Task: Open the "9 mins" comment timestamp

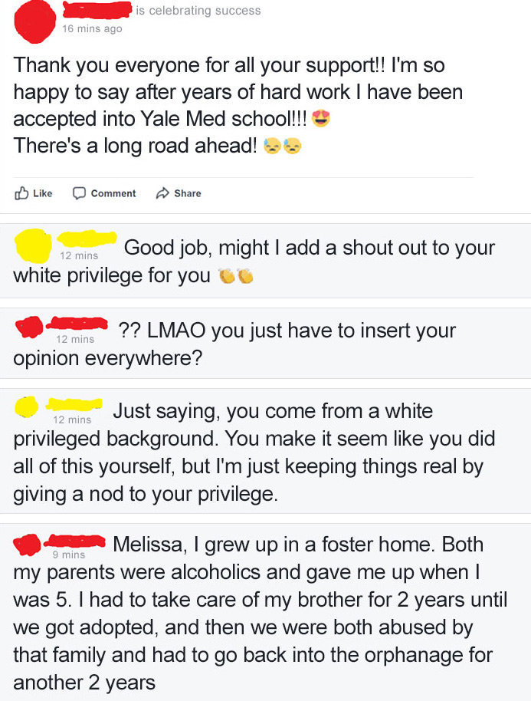Action: [69, 555]
